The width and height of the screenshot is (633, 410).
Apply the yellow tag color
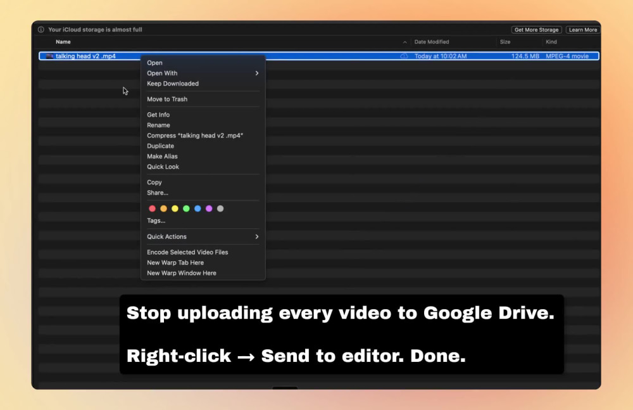175,208
